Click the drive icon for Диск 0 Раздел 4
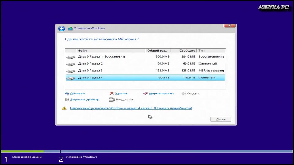This screenshot has height=165, width=294. click(71, 78)
